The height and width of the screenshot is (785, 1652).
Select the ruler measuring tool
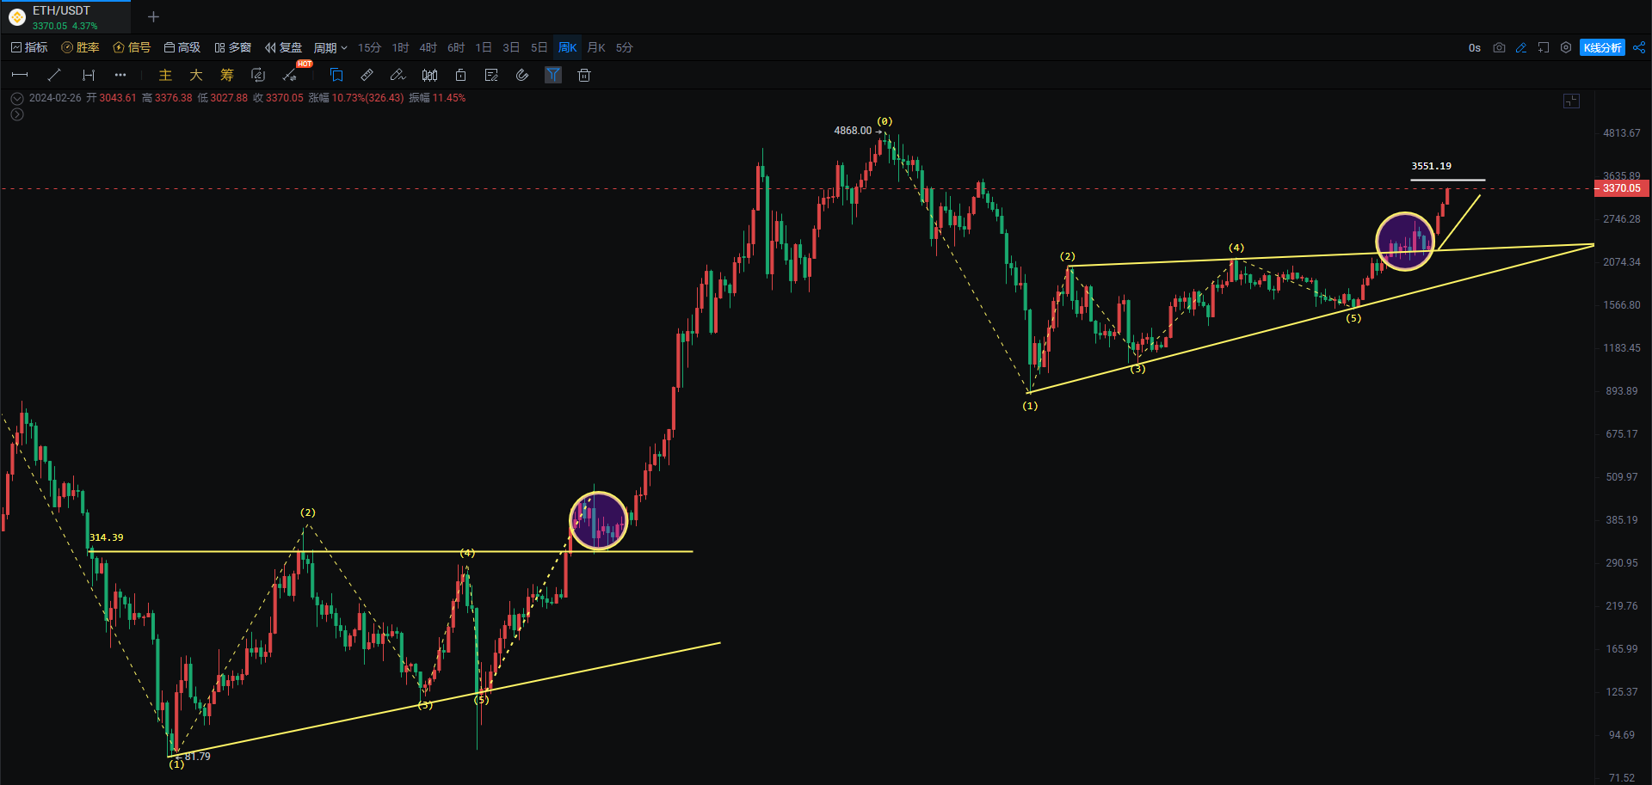[x=367, y=75]
